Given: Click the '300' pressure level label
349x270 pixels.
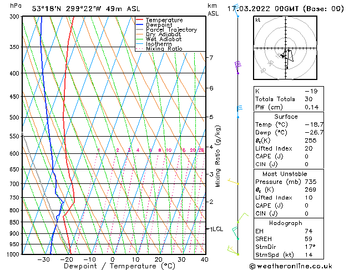Looking at the screenshot, I should coord(16,17).
